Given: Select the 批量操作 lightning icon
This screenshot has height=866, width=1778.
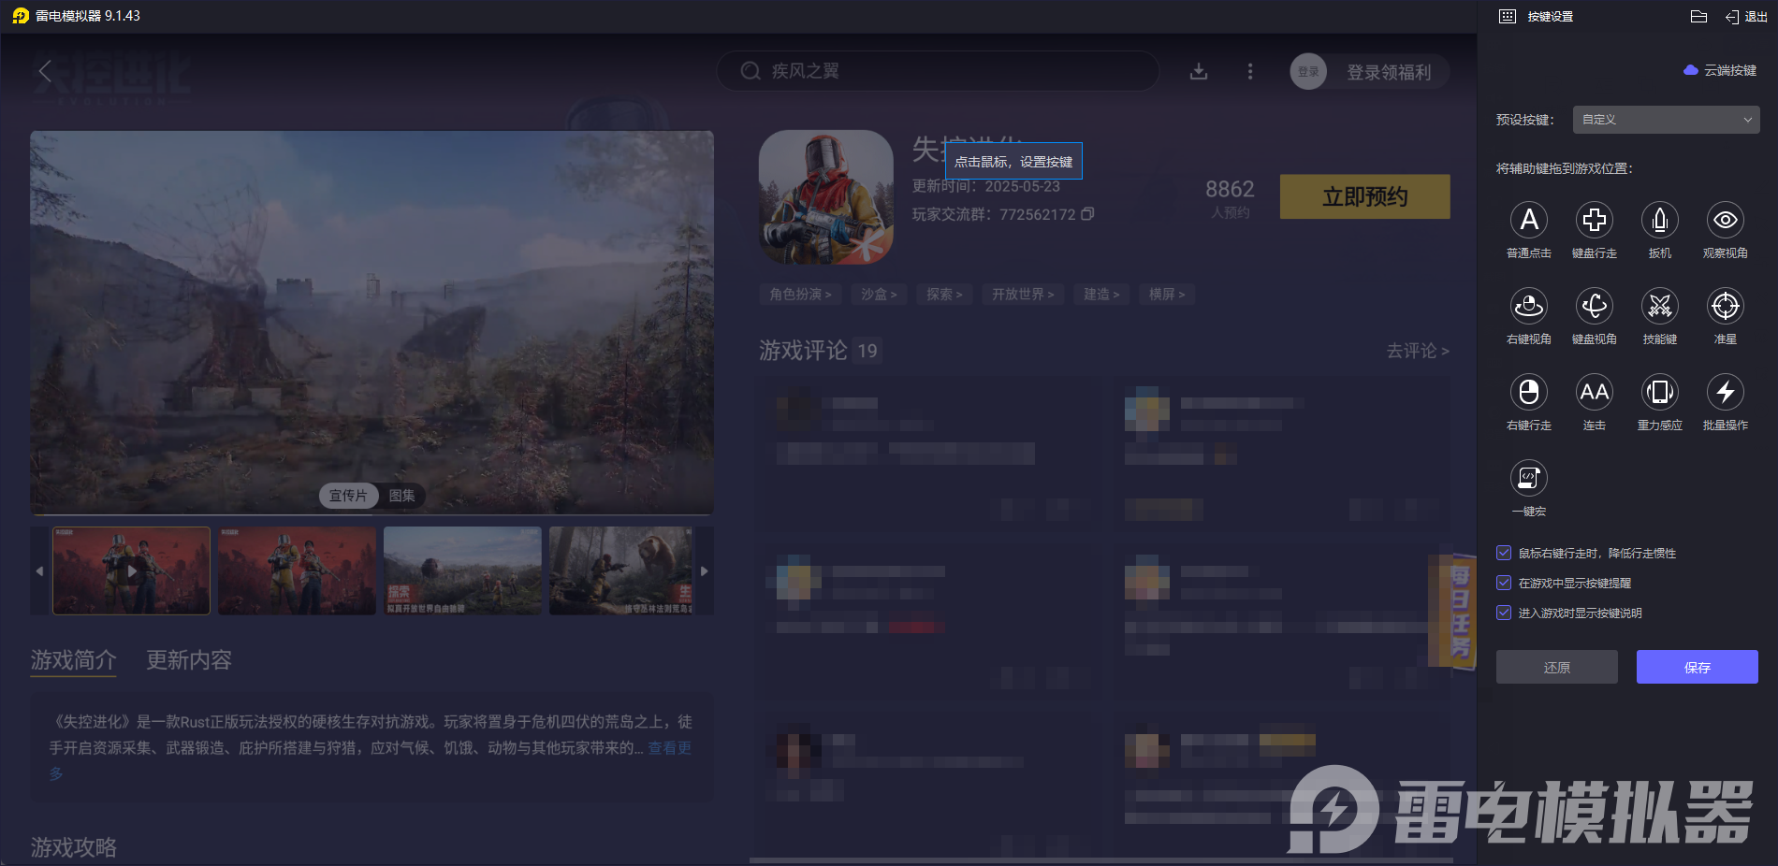Looking at the screenshot, I should (1726, 392).
